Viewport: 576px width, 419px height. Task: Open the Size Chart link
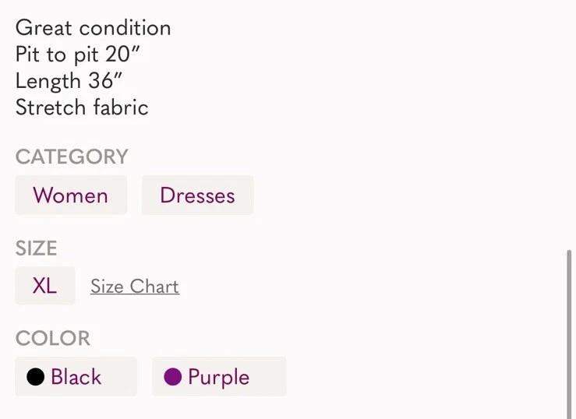(x=134, y=287)
